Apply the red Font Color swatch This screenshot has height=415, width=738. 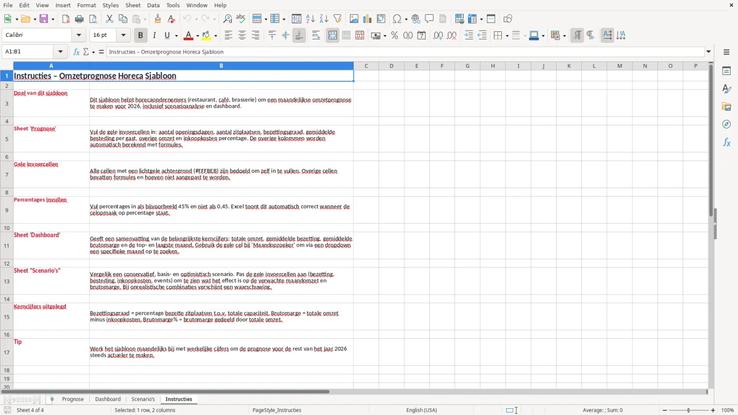tap(189, 36)
